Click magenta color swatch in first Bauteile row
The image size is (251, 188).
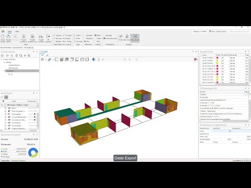(218, 58)
